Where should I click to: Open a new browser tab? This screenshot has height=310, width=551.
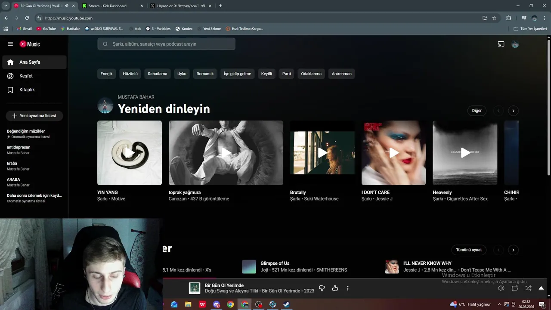pos(220,6)
